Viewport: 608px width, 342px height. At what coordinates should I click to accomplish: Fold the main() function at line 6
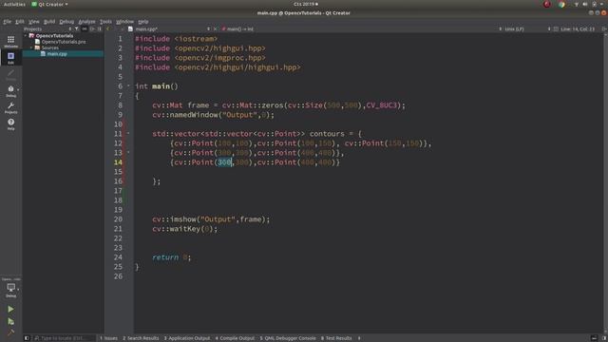pos(128,86)
